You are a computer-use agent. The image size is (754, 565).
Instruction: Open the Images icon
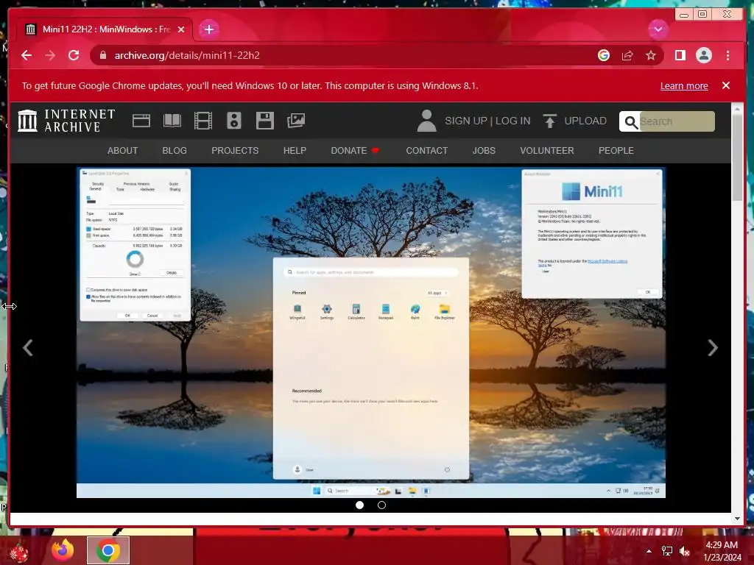(296, 121)
